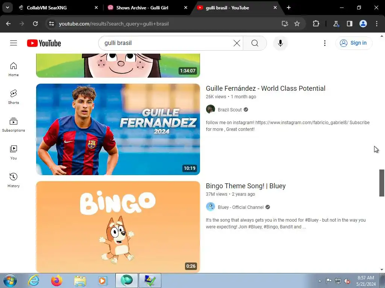Open Brazil Scout channel avatar
This screenshot has width=385, height=288.
coord(211,109)
